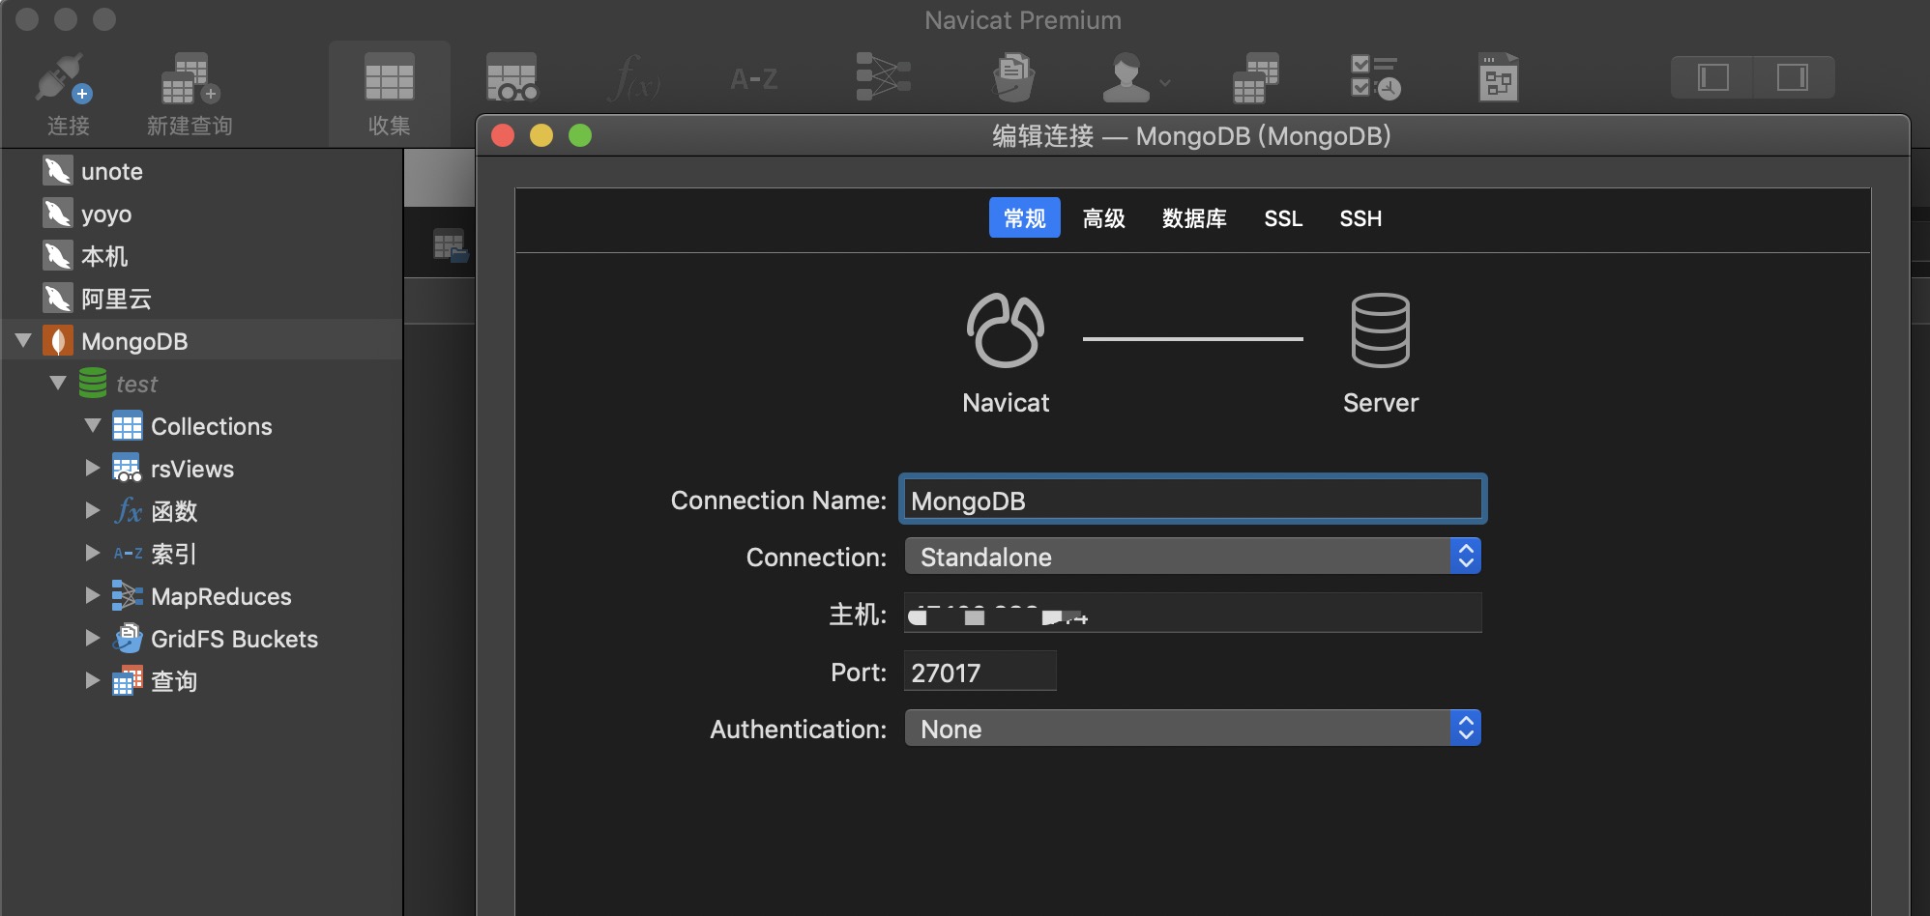Click the Server database icon in dialog
This screenshot has height=916, width=1930.
pyautogui.click(x=1381, y=330)
